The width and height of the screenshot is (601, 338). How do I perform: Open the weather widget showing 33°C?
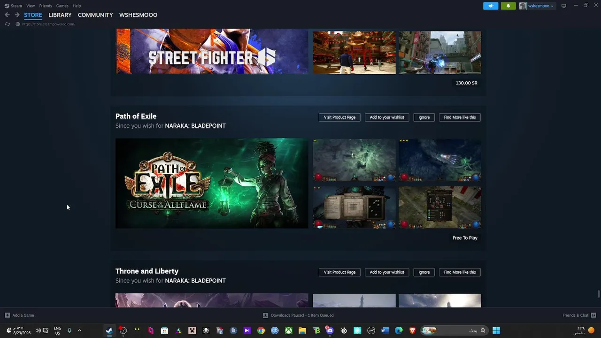[584, 330]
